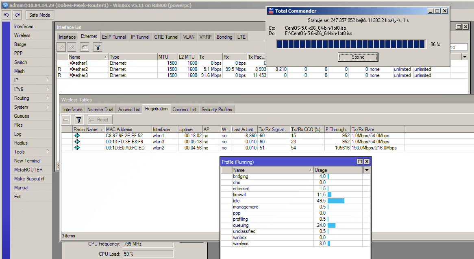The height and width of the screenshot is (259, 474).
Task: Click the Reset button in Wireless Tables
Action: pyautogui.click(x=100, y=120)
